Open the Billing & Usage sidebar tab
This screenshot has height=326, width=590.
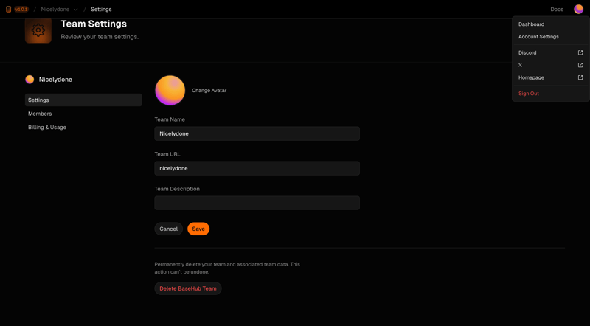point(83,128)
